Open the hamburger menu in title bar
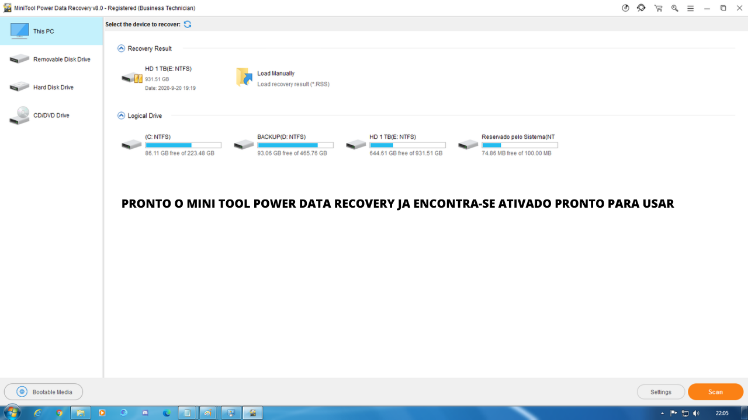 (691, 8)
